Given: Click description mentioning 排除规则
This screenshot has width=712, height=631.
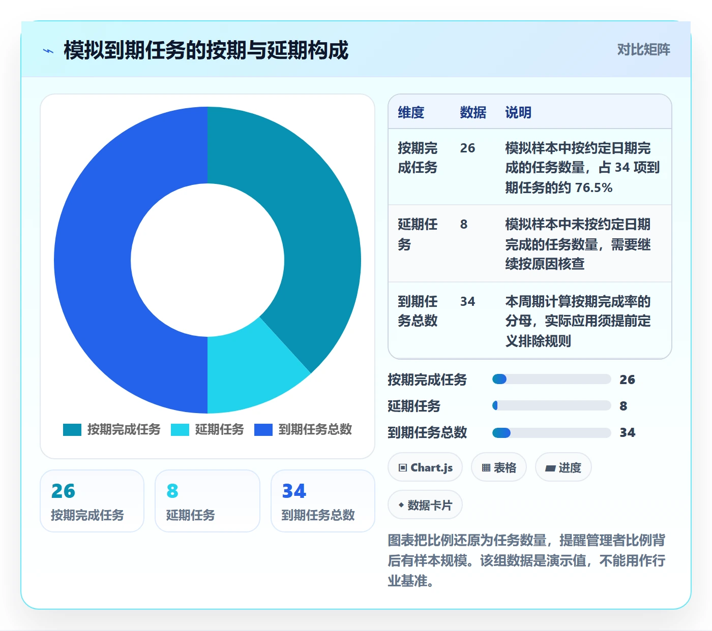Looking at the screenshot, I should coord(578,321).
